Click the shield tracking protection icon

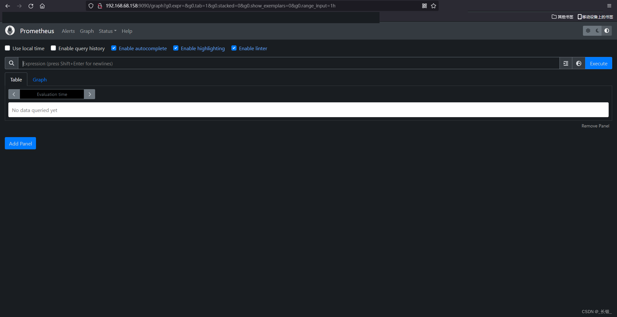[x=91, y=6]
